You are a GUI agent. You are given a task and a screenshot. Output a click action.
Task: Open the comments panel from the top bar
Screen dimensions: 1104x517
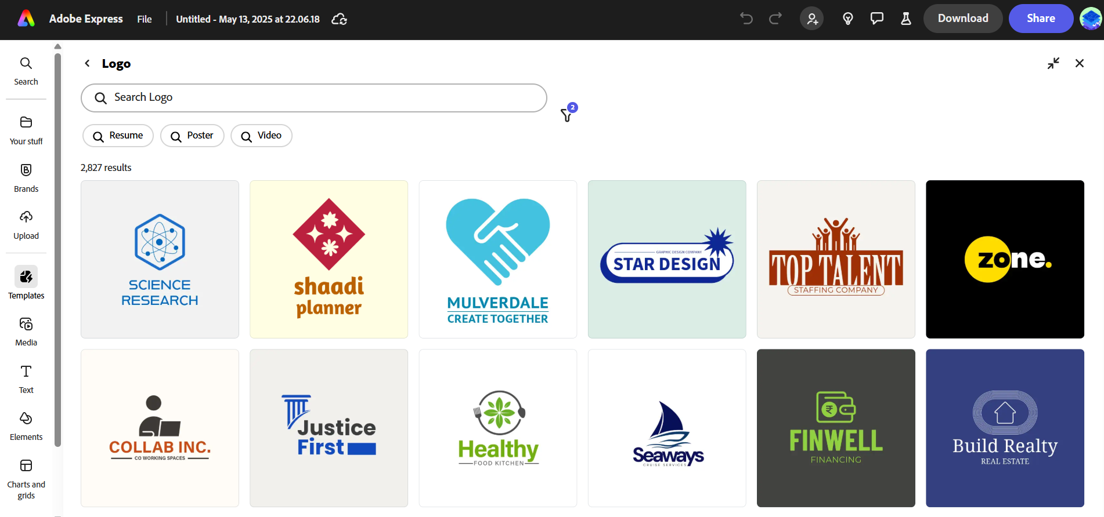(876, 18)
